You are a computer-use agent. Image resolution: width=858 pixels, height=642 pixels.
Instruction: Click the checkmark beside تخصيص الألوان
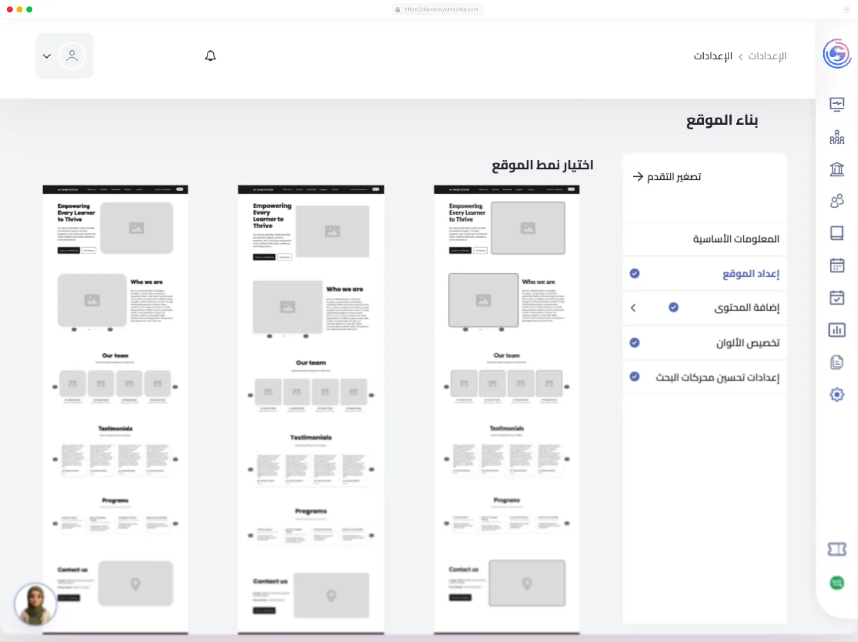[634, 342]
